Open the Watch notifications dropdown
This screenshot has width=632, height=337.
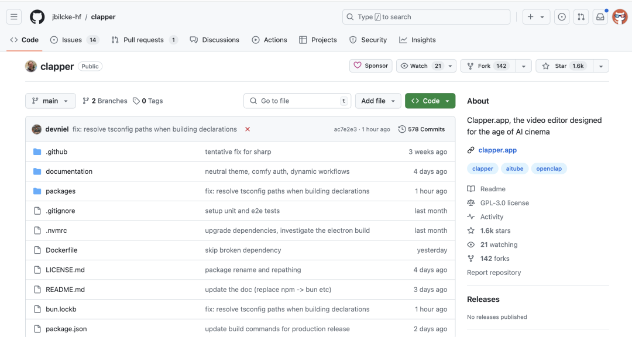click(427, 66)
